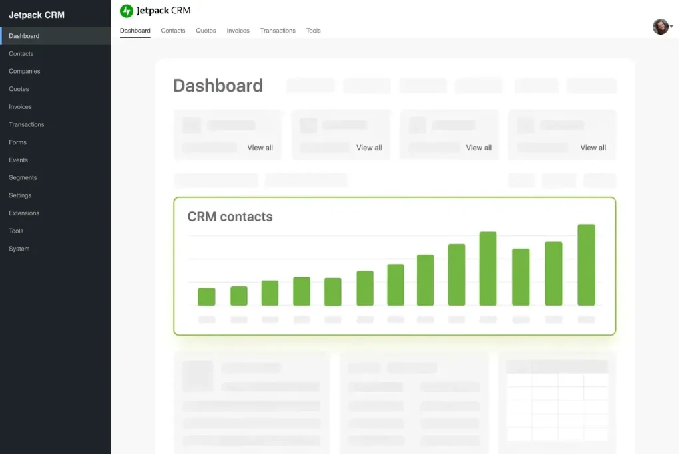Go to Settings in the sidebar

coord(20,195)
